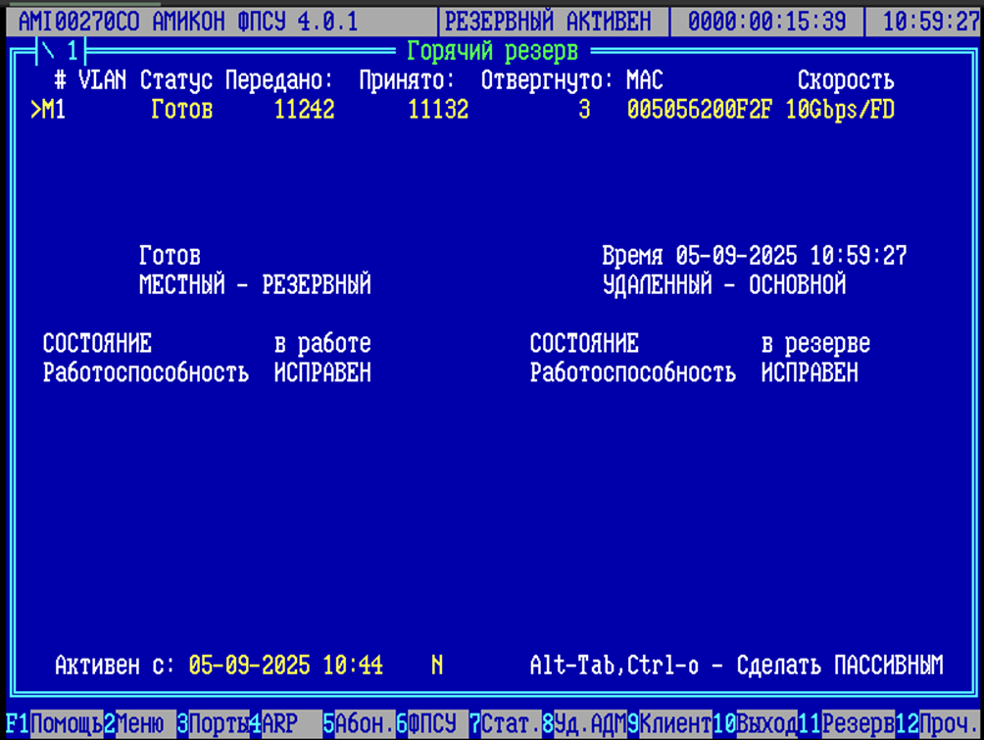Click the Горячий резерв window title
The height and width of the screenshot is (740, 984).
tap(492, 50)
